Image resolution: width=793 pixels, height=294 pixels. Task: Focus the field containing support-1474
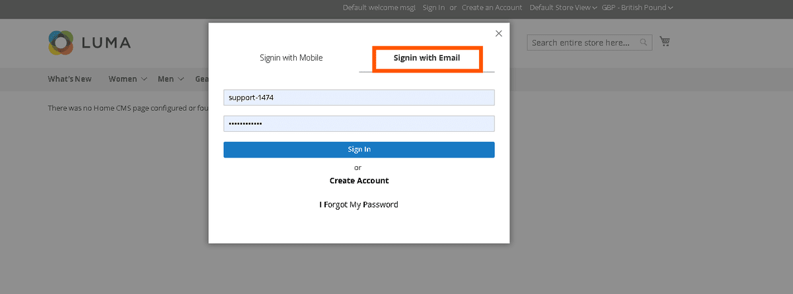(x=359, y=98)
